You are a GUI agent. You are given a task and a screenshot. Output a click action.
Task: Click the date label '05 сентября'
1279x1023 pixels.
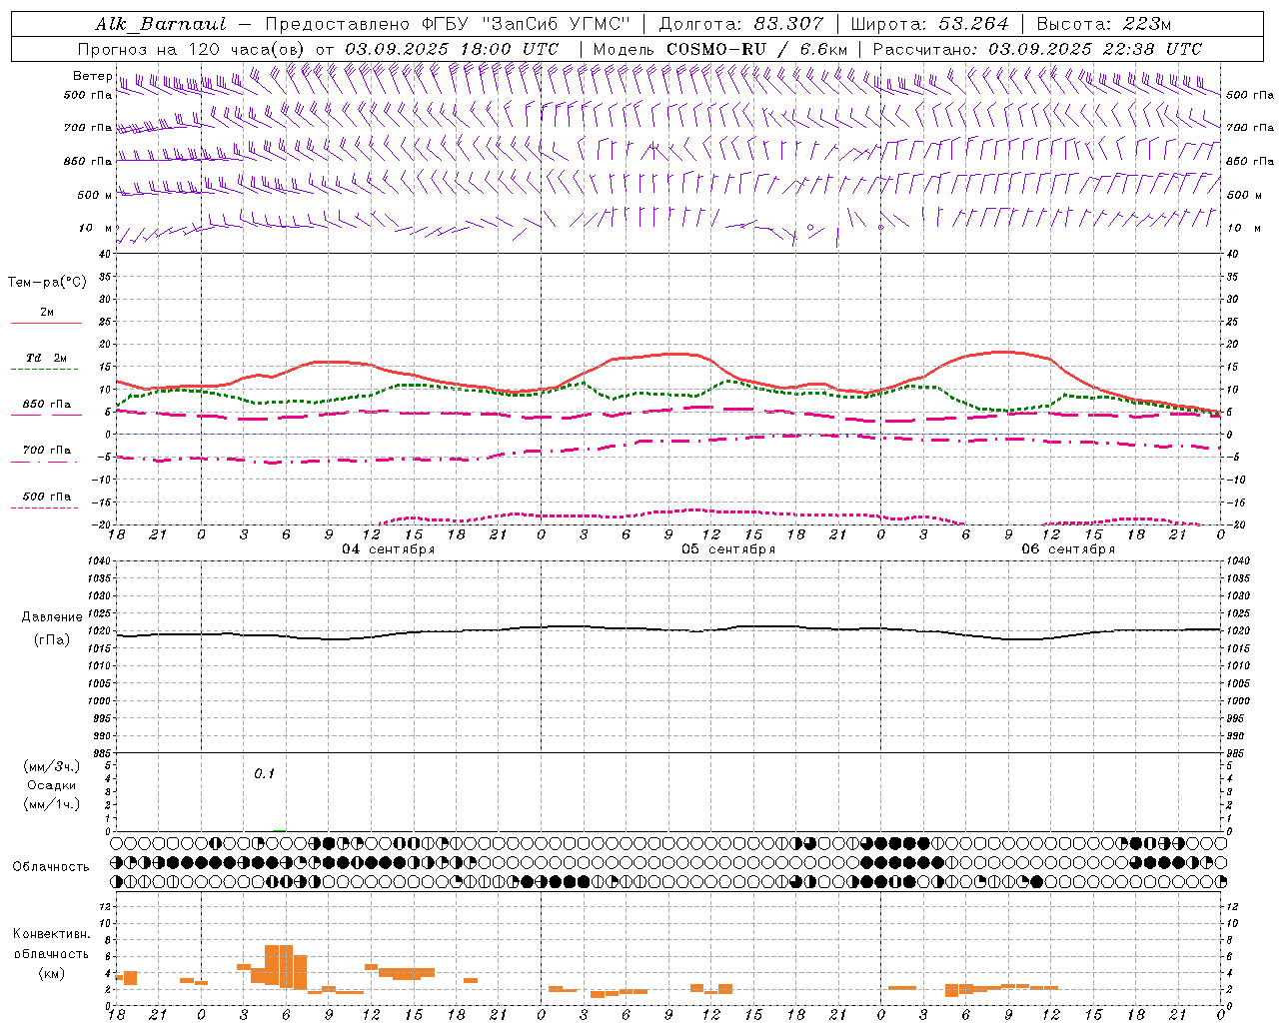pos(728,549)
